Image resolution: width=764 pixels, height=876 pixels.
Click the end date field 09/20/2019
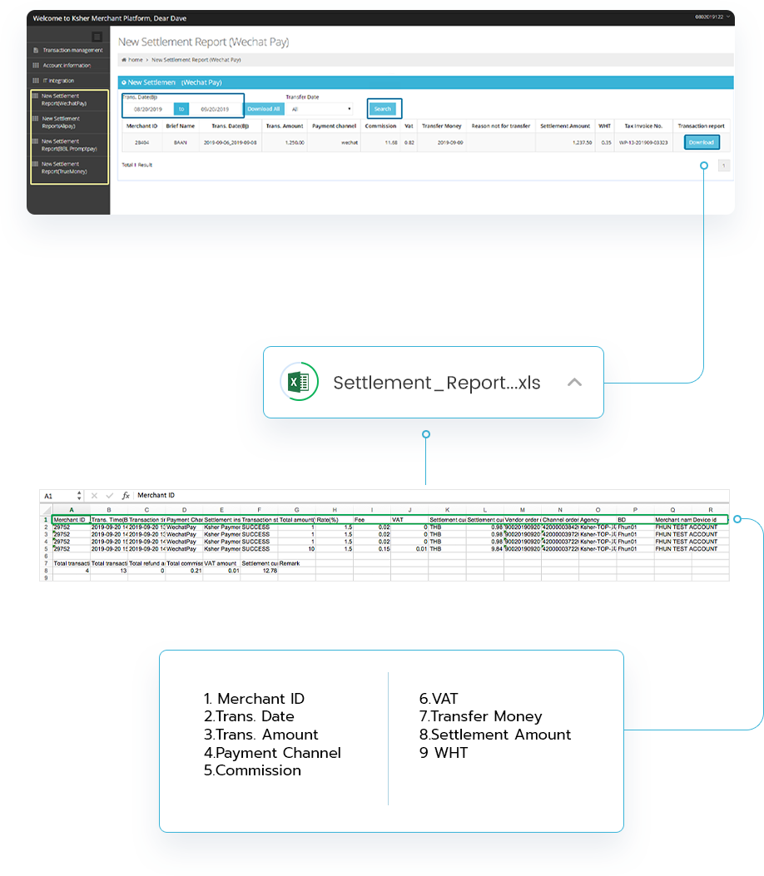click(x=216, y=110)
